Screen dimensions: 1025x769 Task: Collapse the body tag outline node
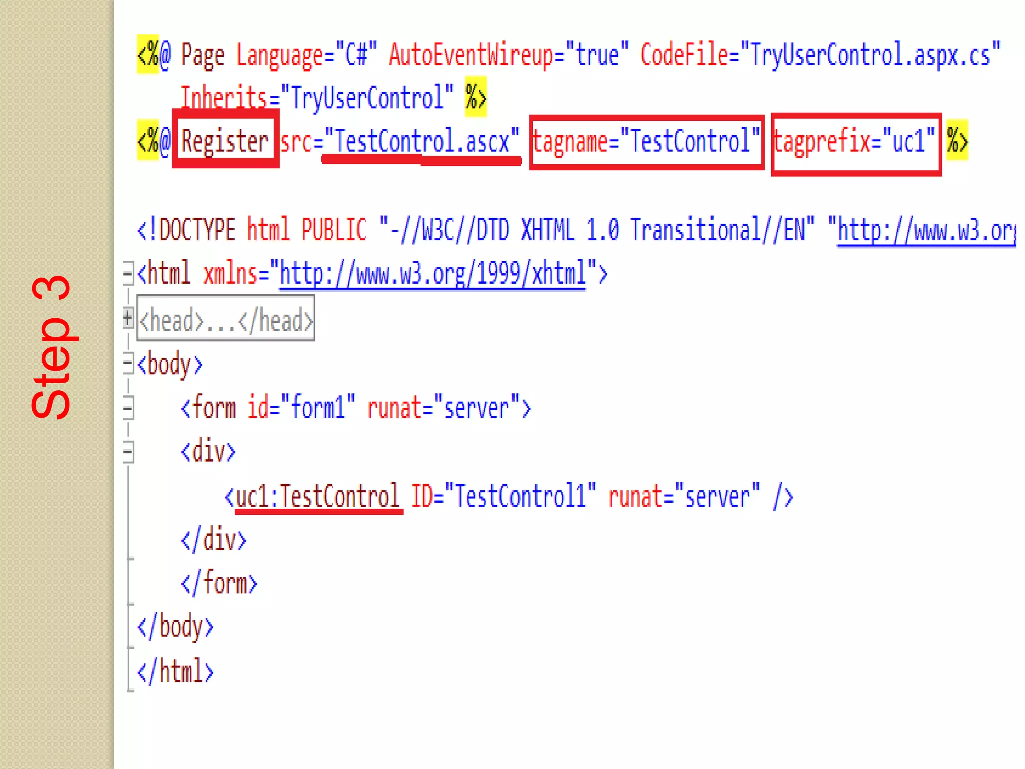coord(128,364)
